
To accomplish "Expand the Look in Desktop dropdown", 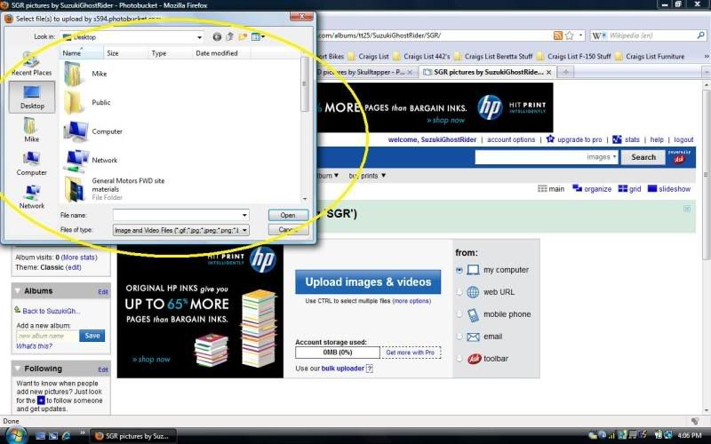I will pos(199,37).
